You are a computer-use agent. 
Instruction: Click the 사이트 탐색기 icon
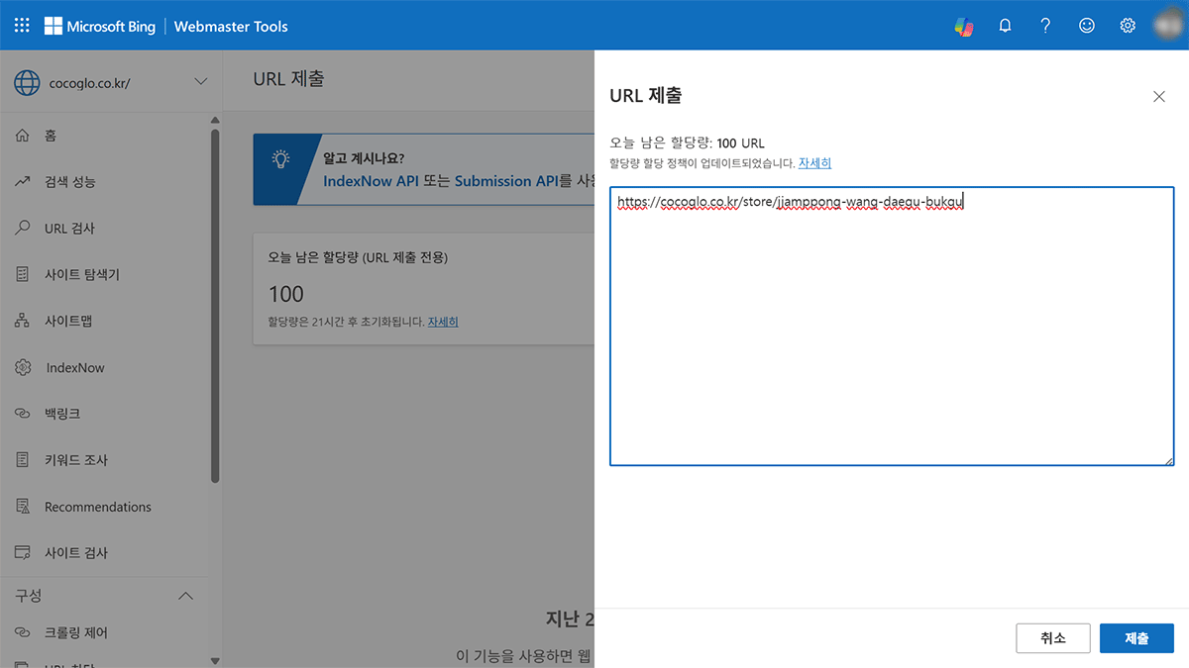(23, 274)
